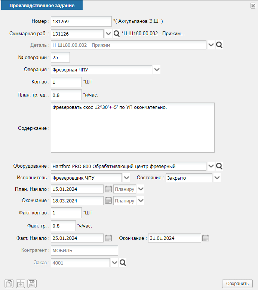Click the Операция field Фрезерная ЧПУ
Viewport: 258px width, 290px height.
[101, 70]
